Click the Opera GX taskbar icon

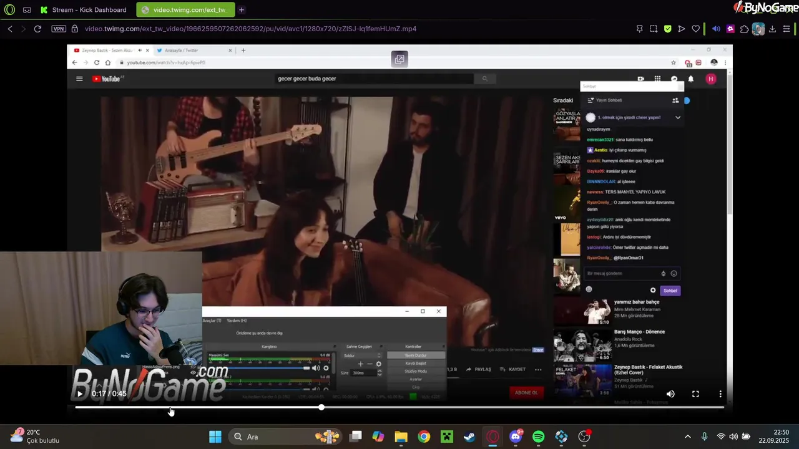tap(493, 437)
